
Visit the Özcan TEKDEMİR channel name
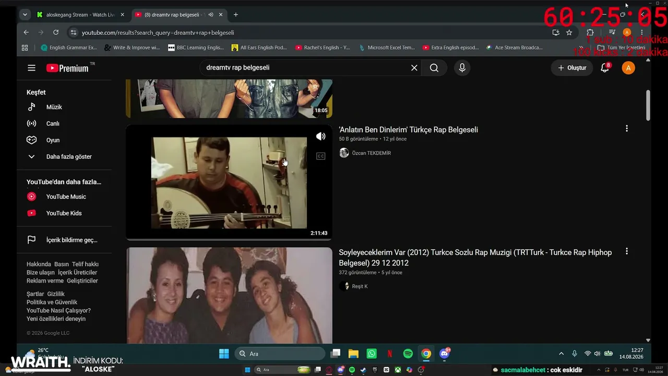pos(372,153)
